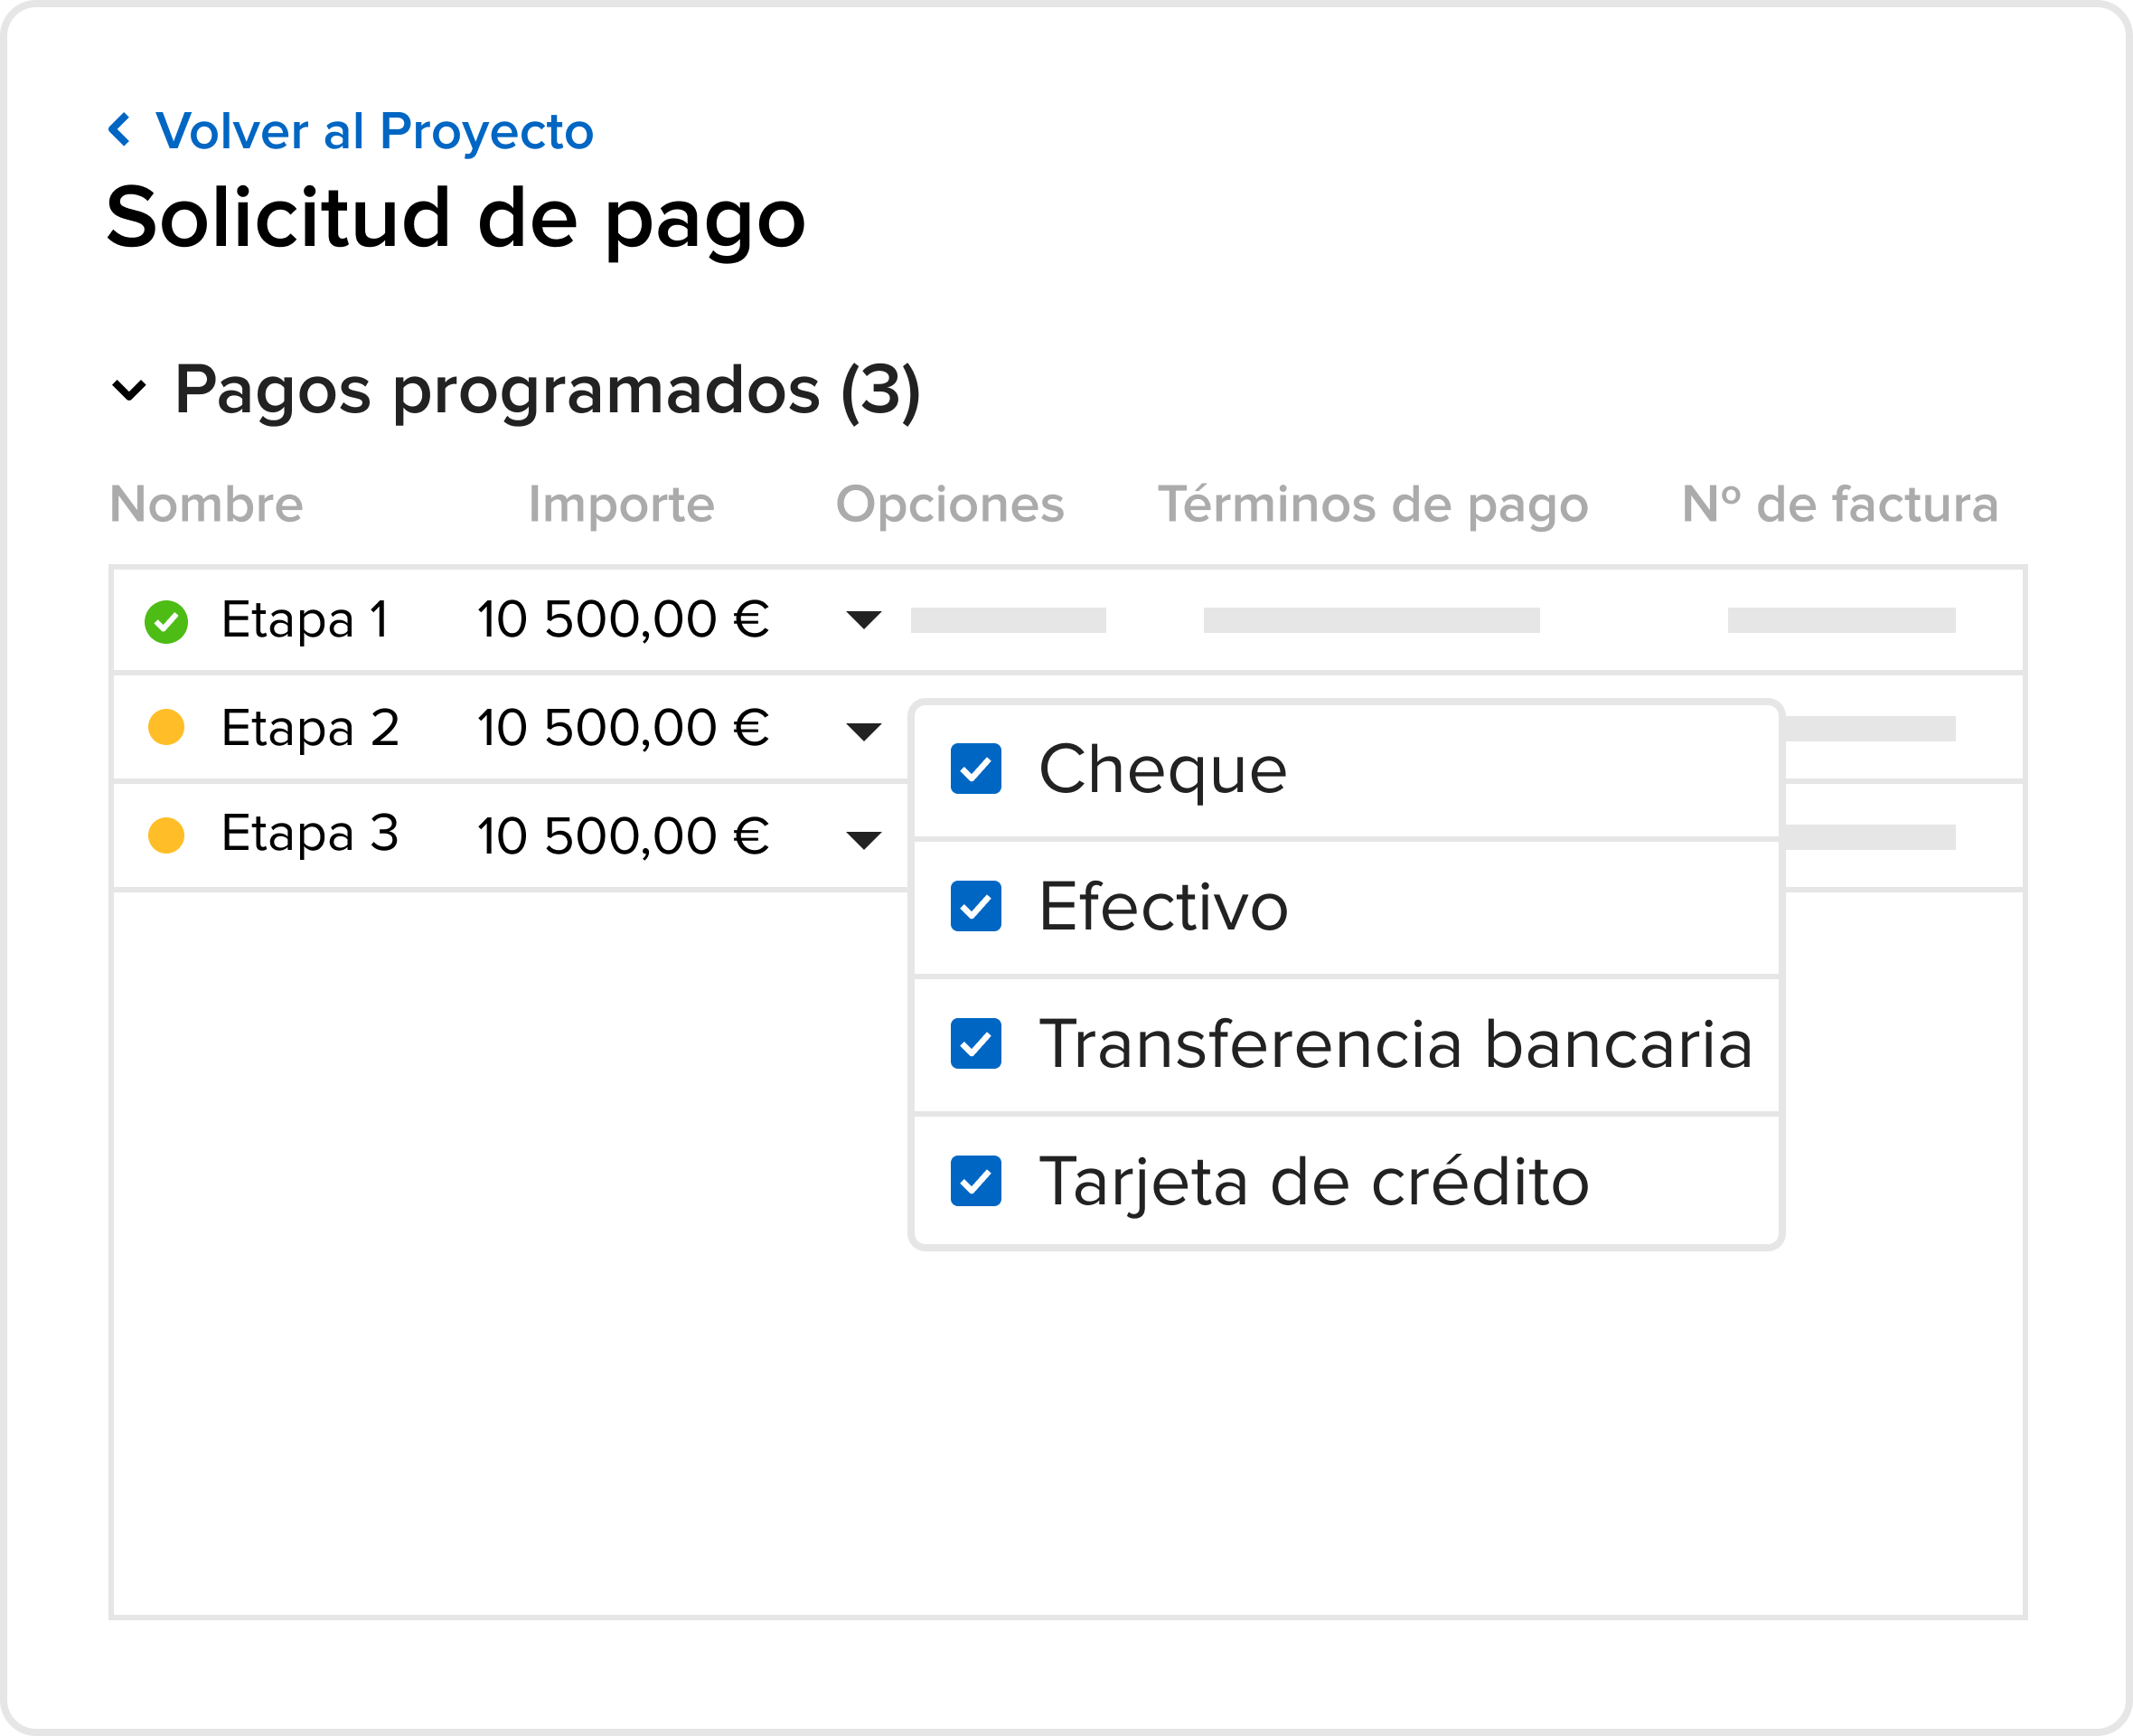This screenshot has height=1736, width=2133.
Task: Select the Tarjeta de crédito menu entry
Action: pyautogui.click(x=1347, y=1181)
